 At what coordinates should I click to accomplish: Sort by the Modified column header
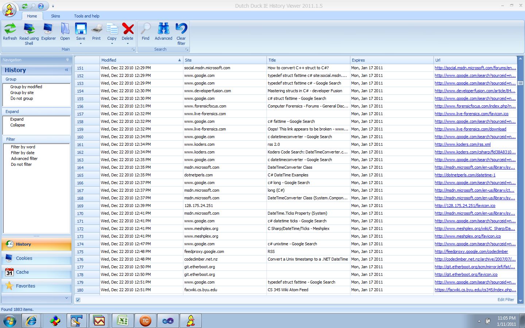(141, 60)
